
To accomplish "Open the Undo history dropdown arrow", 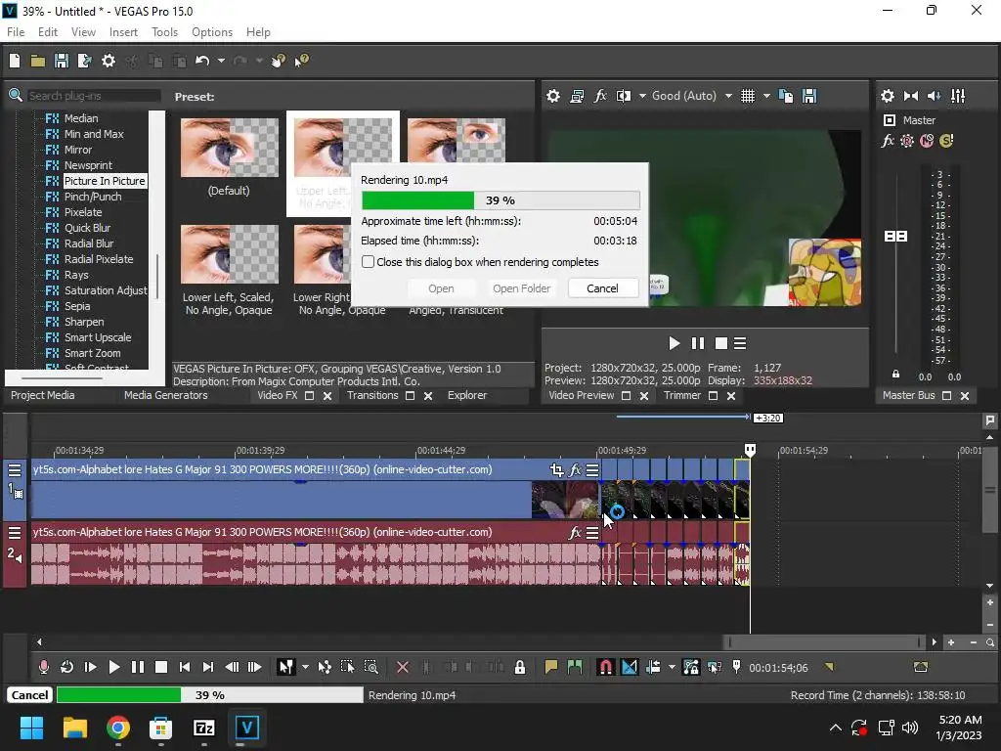I will point(221,61).
